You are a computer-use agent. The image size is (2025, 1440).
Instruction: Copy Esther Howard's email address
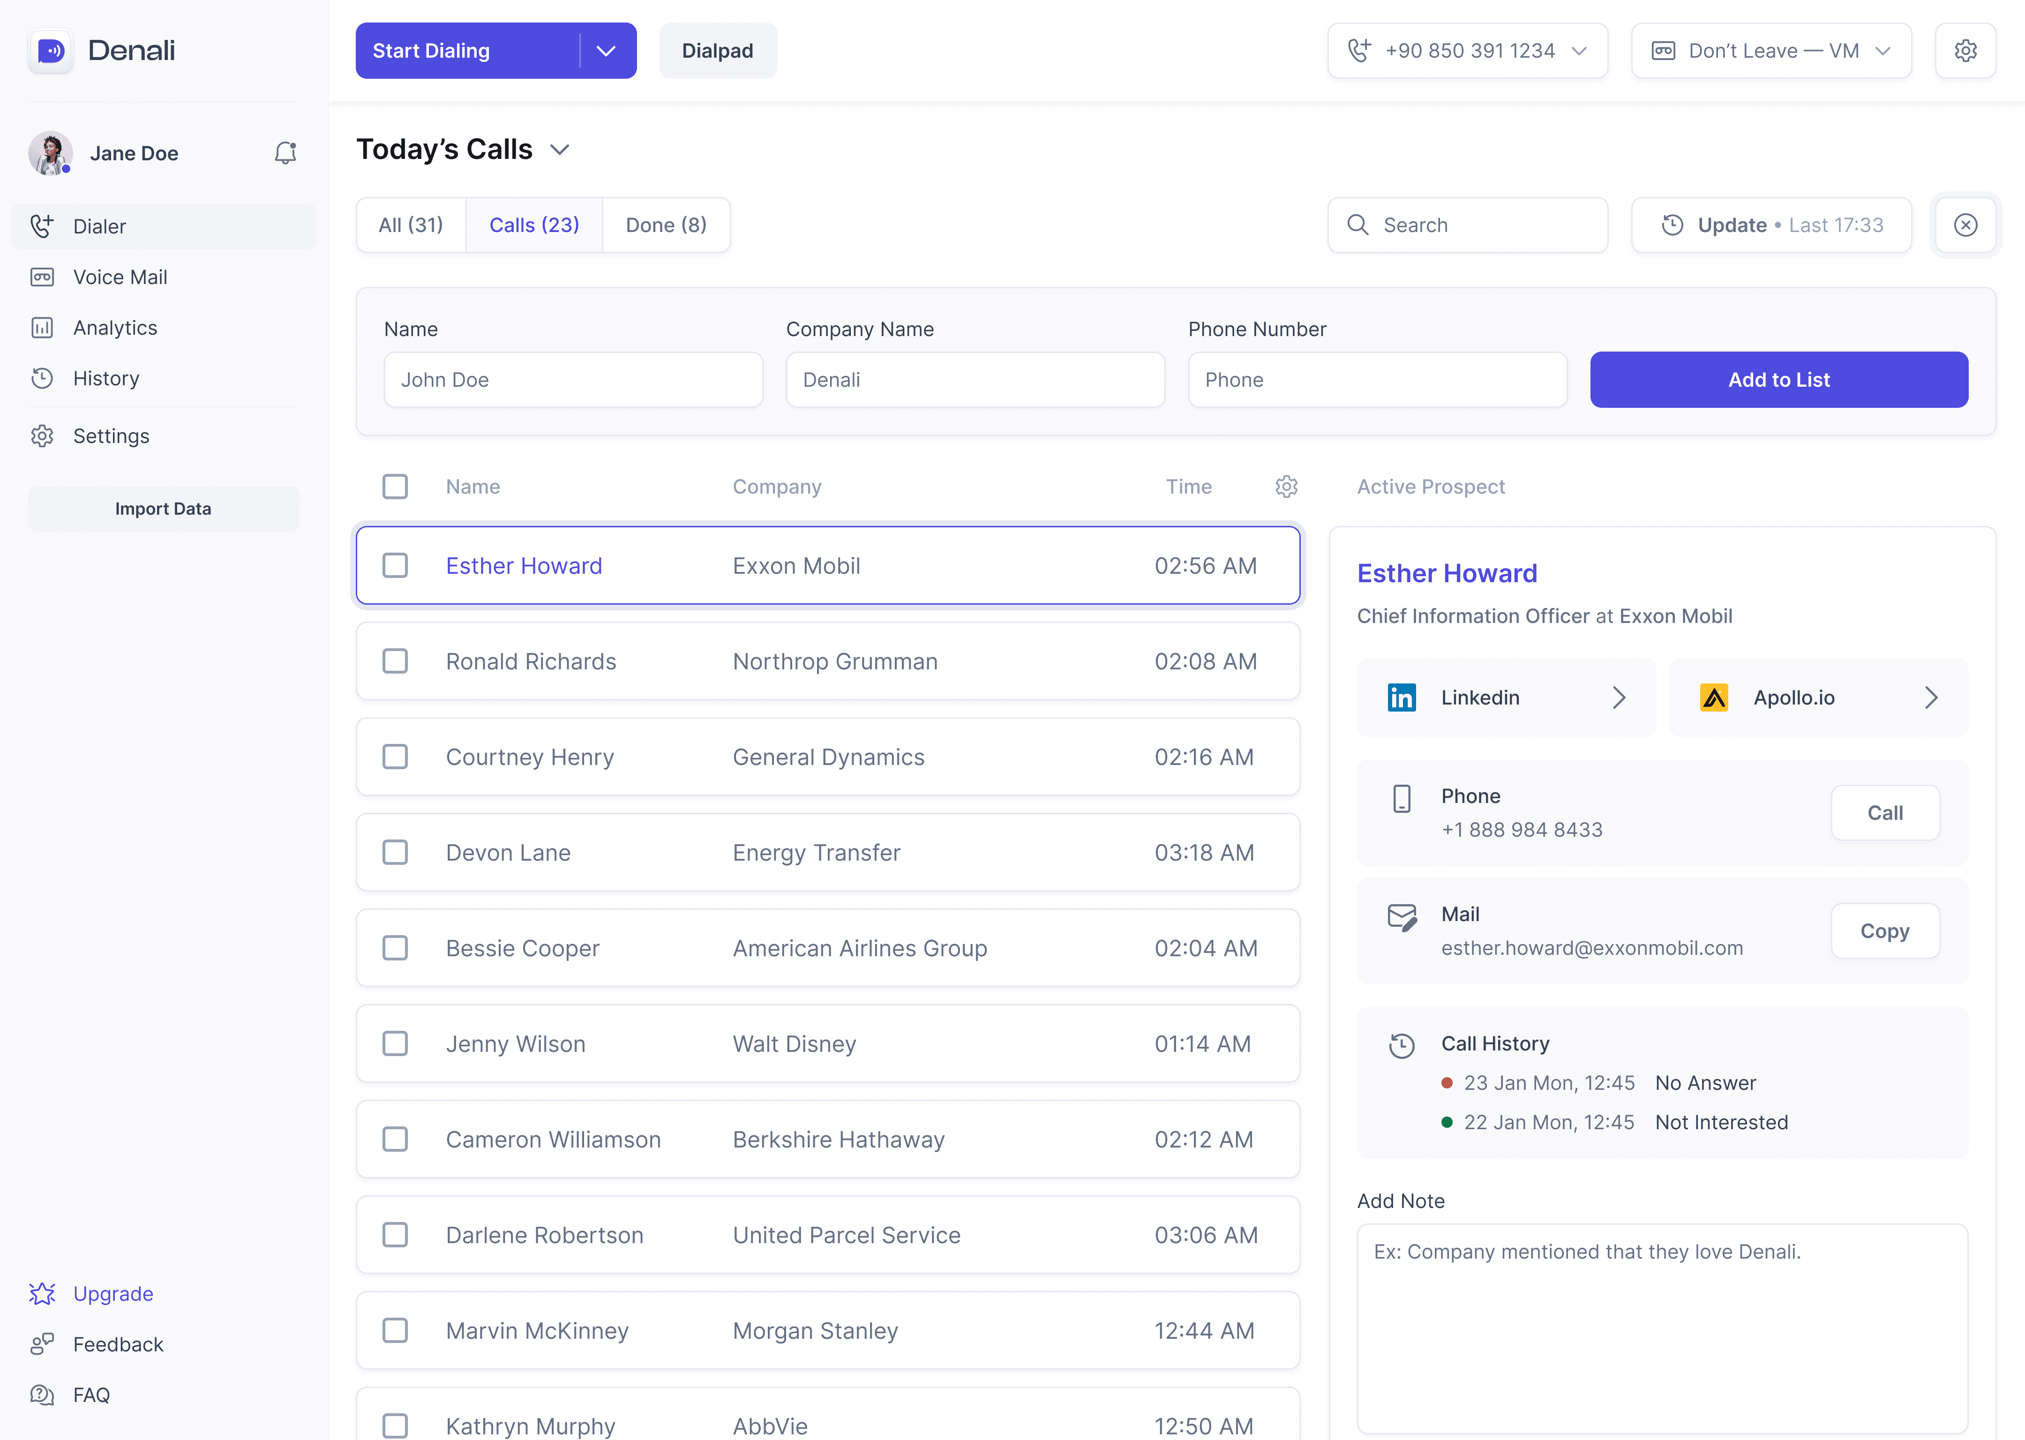click(1885, 931)
